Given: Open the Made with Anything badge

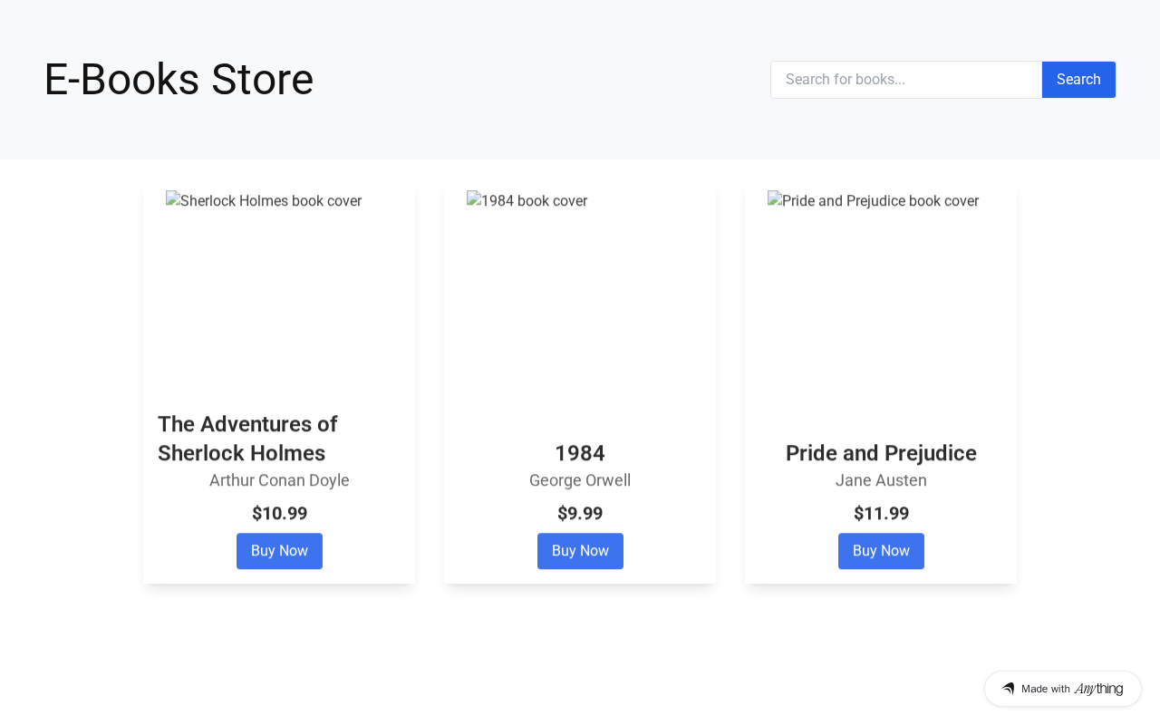Looking at the screenshot, I should [x=1063, y=689].
